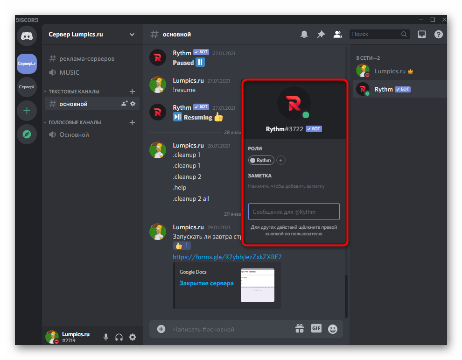Deafen audio with the headphones icon
Viewport: 462px width, 360px height.
pyautogui.click(x=119, y=337)
